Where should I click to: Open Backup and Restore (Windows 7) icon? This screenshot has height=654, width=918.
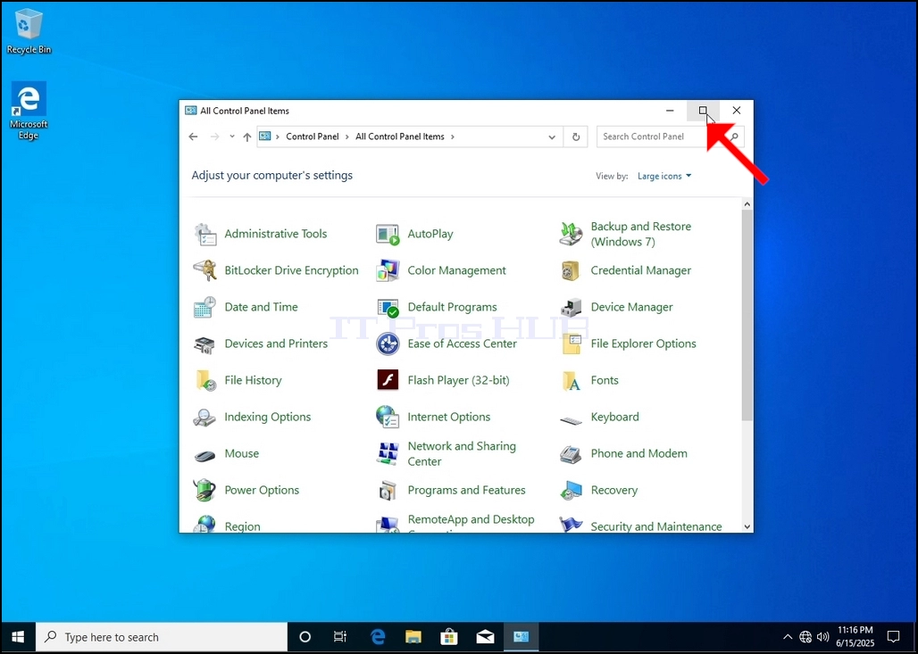pyautogui.click(x=571, y=234)
